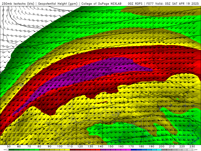Select the 140 kts legend label

100,146
